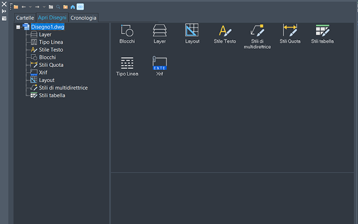Viewport: 358px width, 224px height.
Task: Go back with the left arrow button
Action: (24, 7)
